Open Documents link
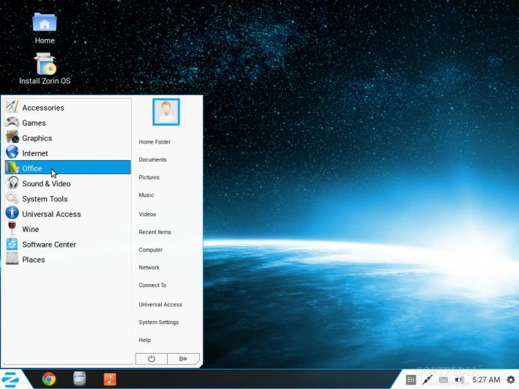Viewport: 519px width, 389px height. click(153, 159)
